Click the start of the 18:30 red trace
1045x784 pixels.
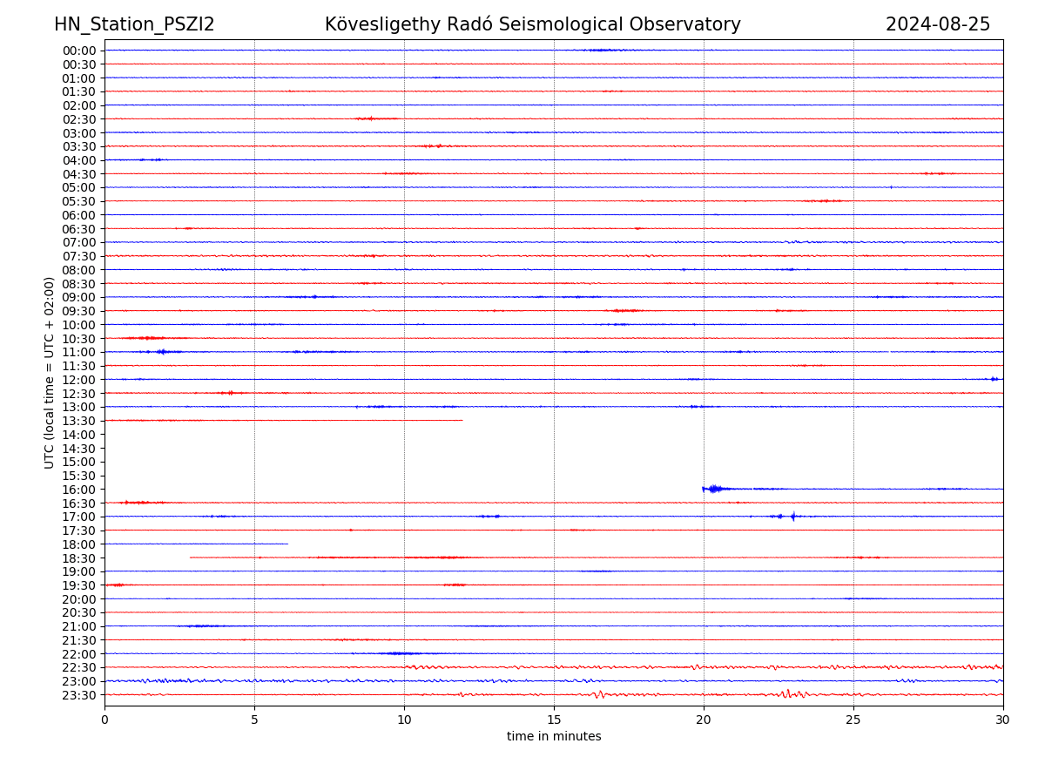[x=191, y=558]
